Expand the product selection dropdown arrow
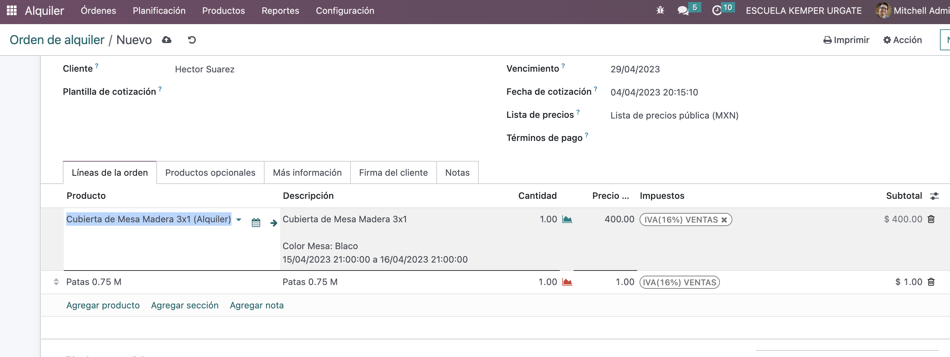This screenshot has width=950, height=357. click(239, 219)
